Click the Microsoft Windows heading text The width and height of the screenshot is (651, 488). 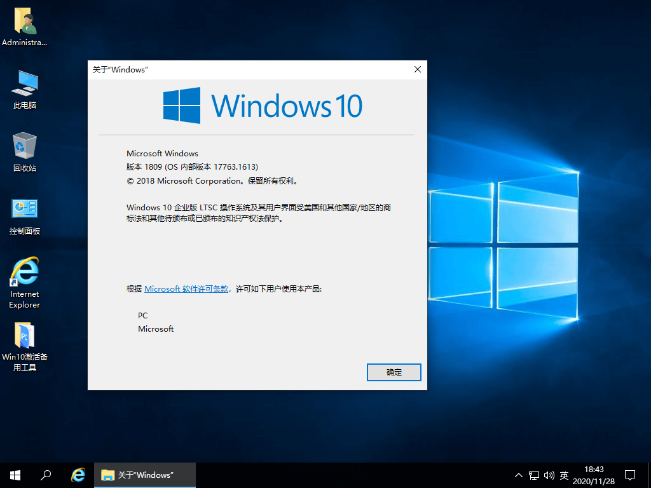162,154
